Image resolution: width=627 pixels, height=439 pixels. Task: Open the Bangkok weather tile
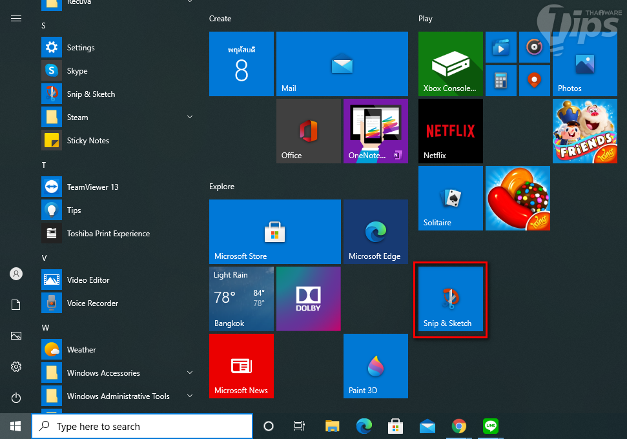click(241, 299)
